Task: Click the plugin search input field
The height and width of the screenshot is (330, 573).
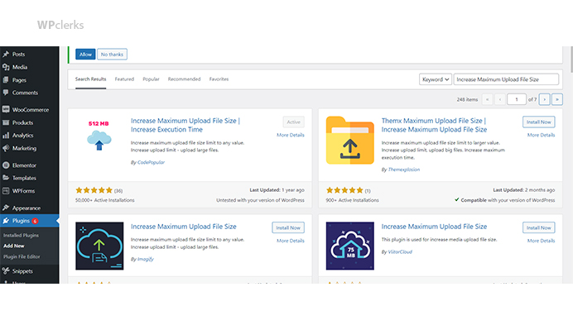Action: point(506,79)
